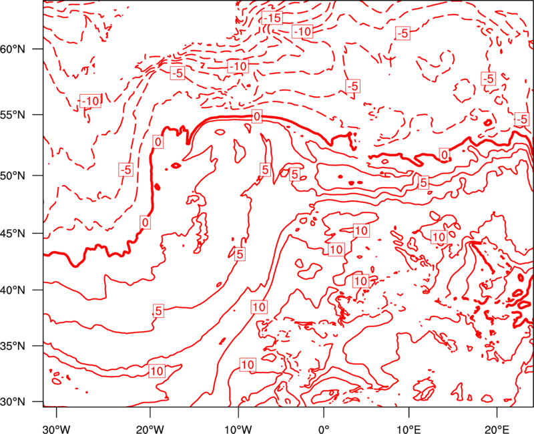
Task: Click the 50°N latitude axis label
Action: [13, 176]
